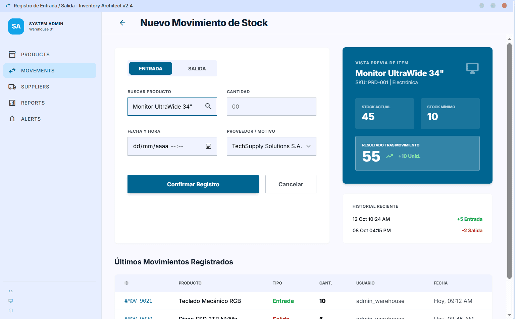515x319 pixels.
Task: Click the Monitor UltraWide 34" preview title
Action: (x=400, y=73)
